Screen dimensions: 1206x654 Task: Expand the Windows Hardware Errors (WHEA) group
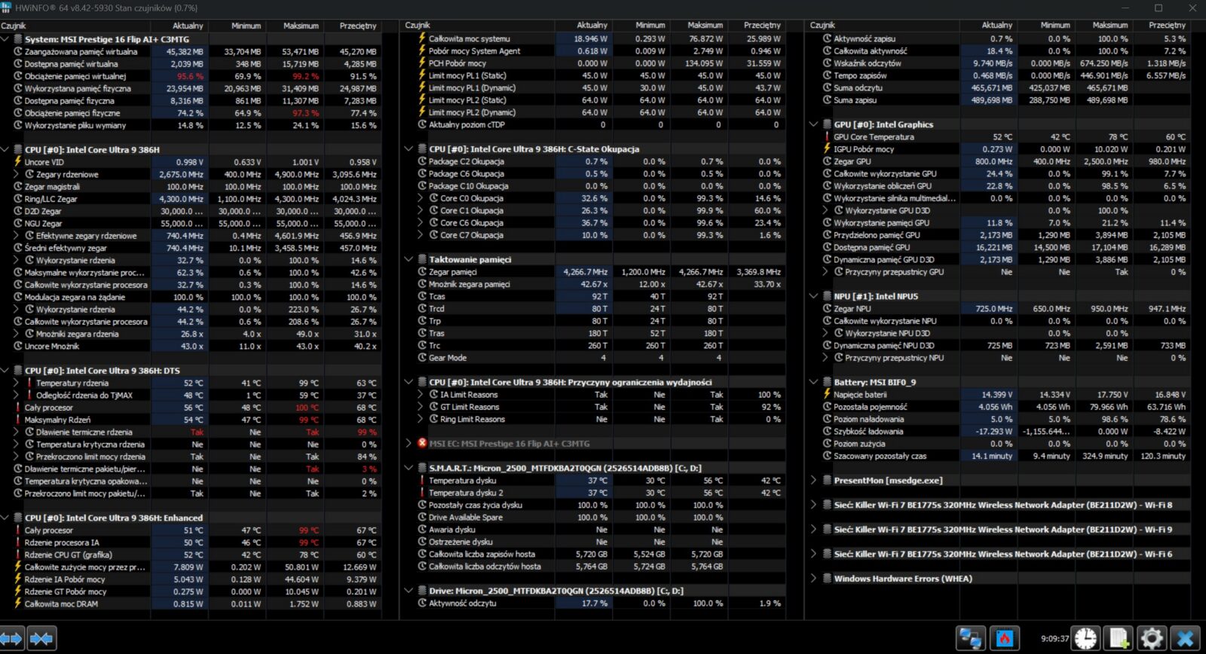(x=813, y=579)
